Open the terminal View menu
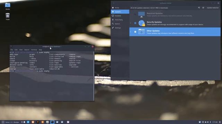The width and height of the screenshot is (222, 124). (x=21, y=50)
